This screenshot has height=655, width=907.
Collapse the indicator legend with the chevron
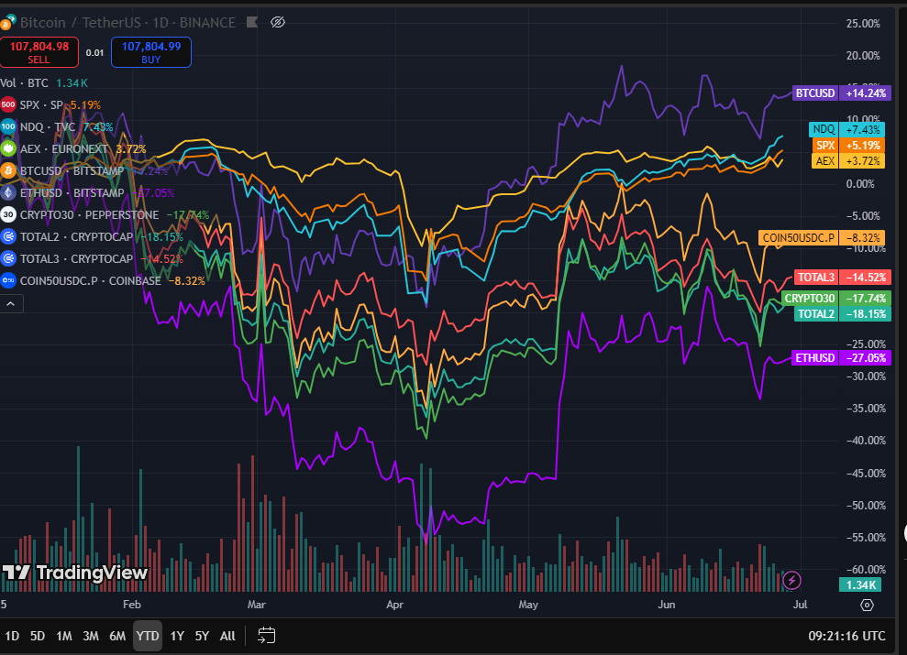[11, 303]
